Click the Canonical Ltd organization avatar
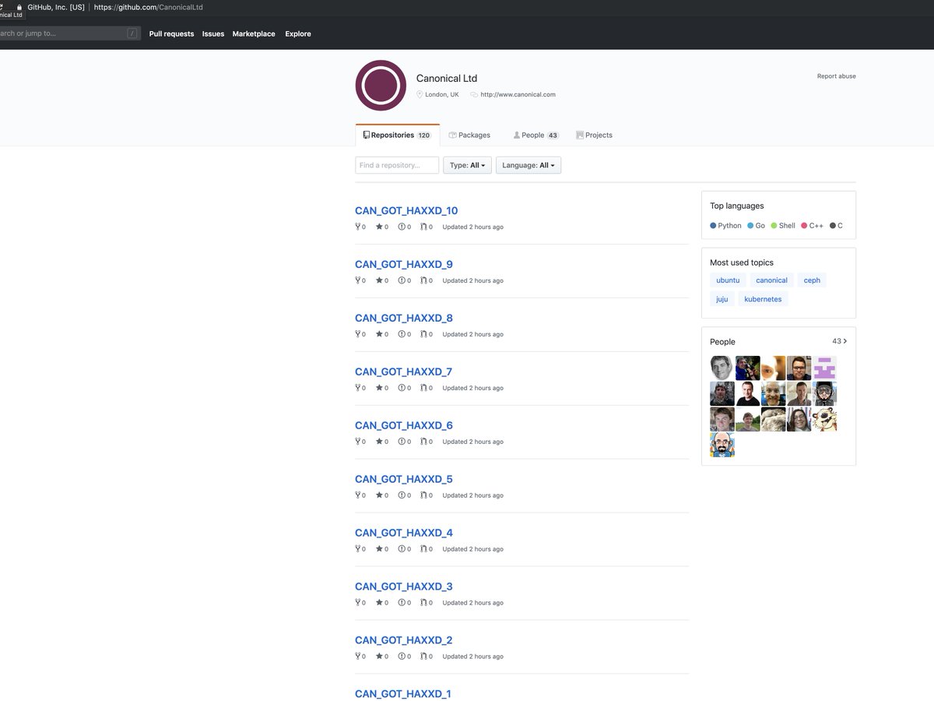This screenshot has width=934, height=701. [381, 86]
